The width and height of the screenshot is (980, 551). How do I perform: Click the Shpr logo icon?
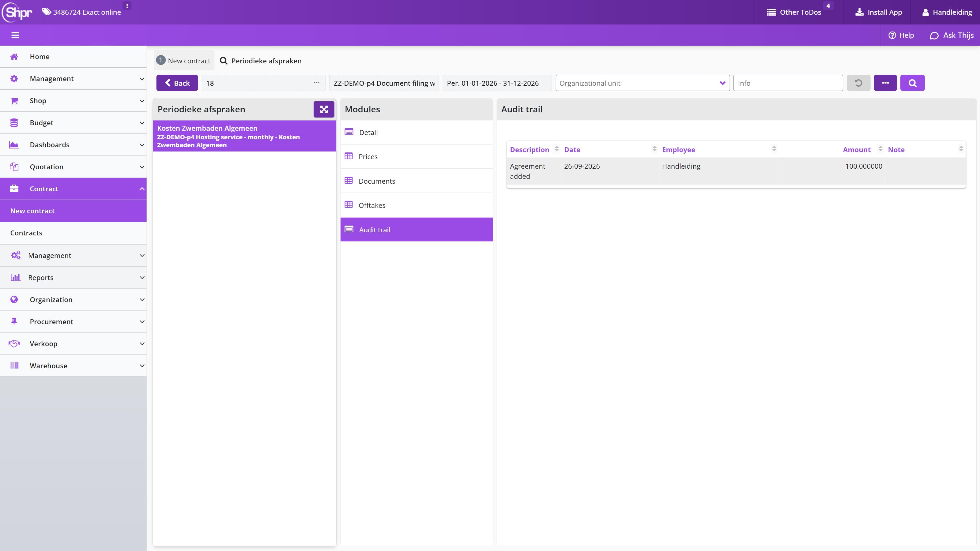(x=17, y=12)
